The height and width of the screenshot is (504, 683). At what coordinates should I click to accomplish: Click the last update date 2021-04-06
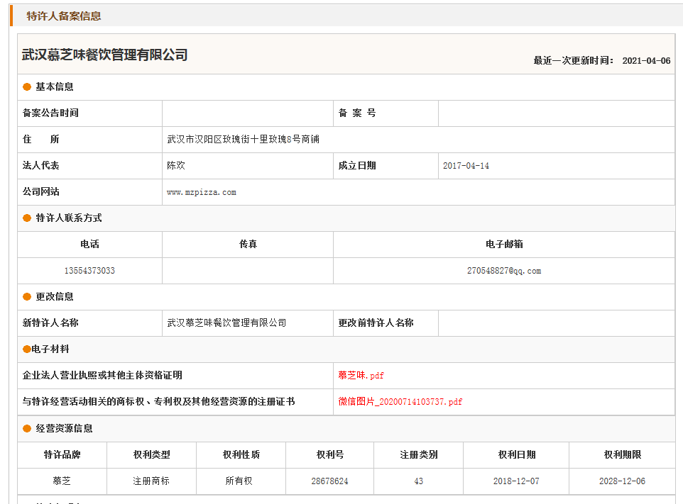646,61
